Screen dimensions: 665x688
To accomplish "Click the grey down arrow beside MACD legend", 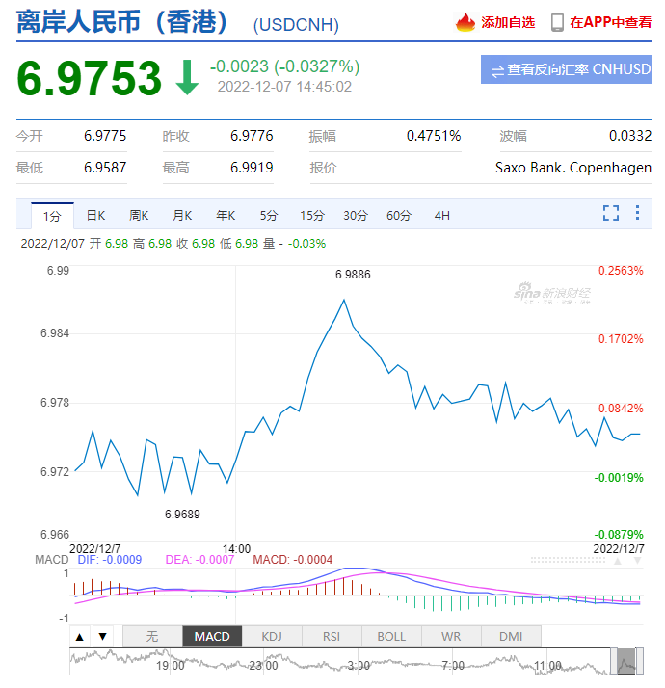I will click(x=637, y=561).
